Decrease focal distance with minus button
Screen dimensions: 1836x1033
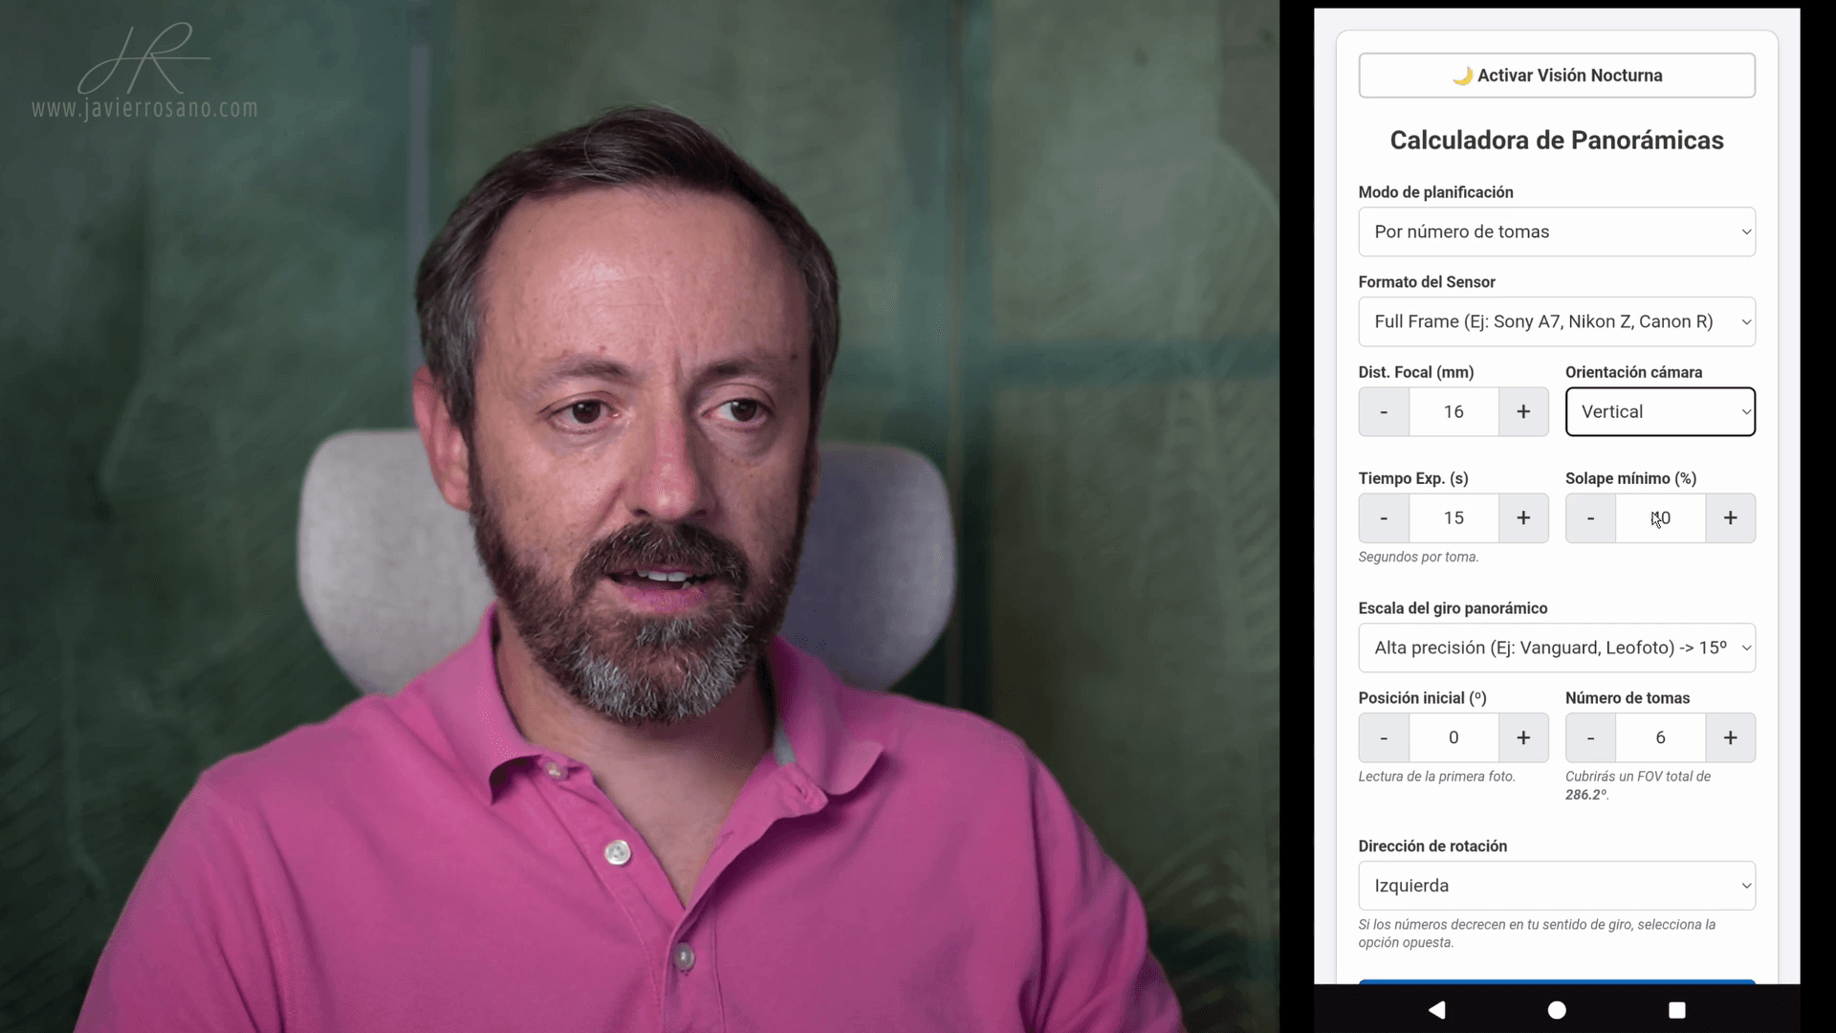tap(1384, 411)
